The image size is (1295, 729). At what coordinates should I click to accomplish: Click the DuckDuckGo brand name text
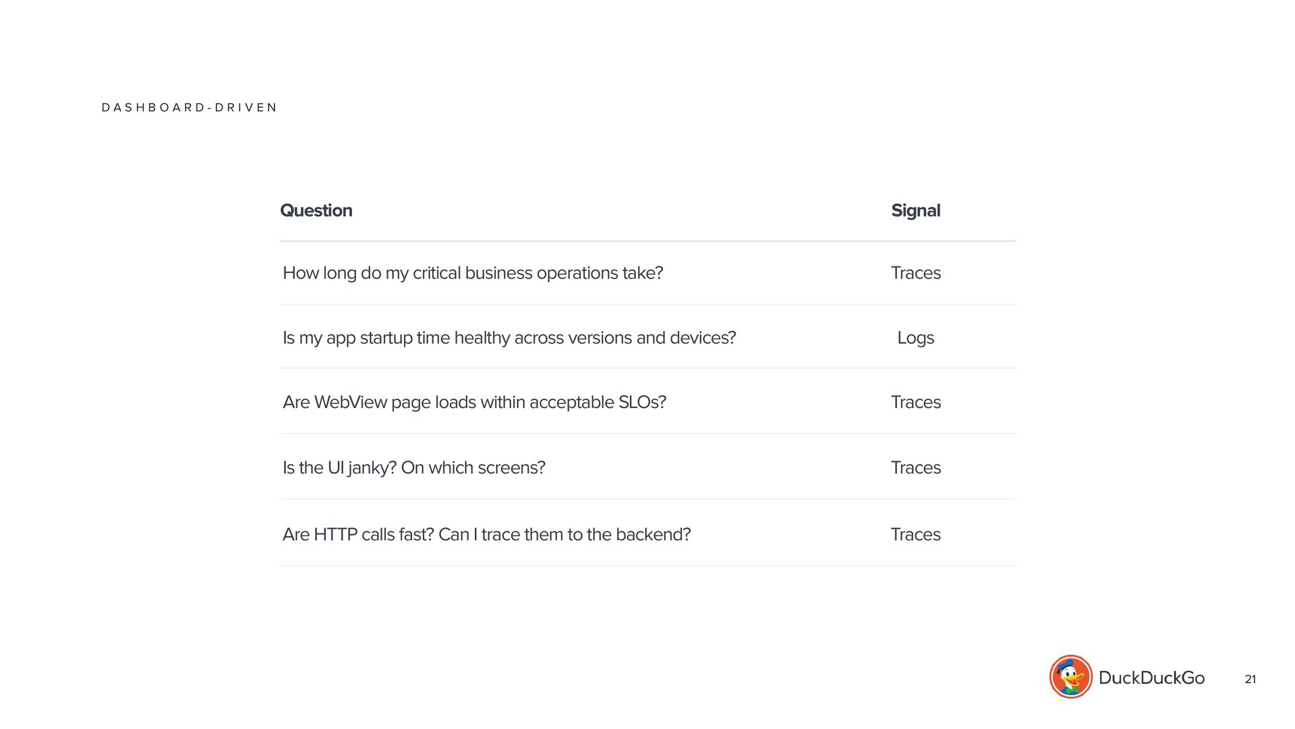tap(1151, 678)
